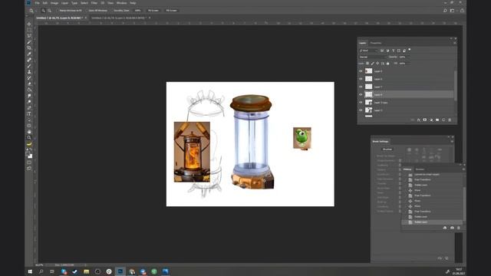Click the Create new layer icon

coord(443,120)
